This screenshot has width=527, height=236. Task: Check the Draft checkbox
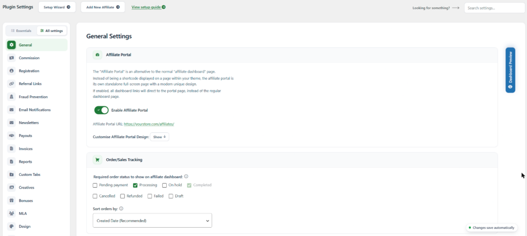coord(171,196)
